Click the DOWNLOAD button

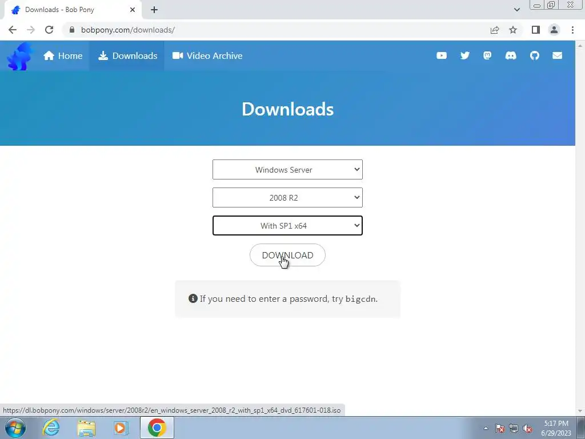(x=287, y=255)
